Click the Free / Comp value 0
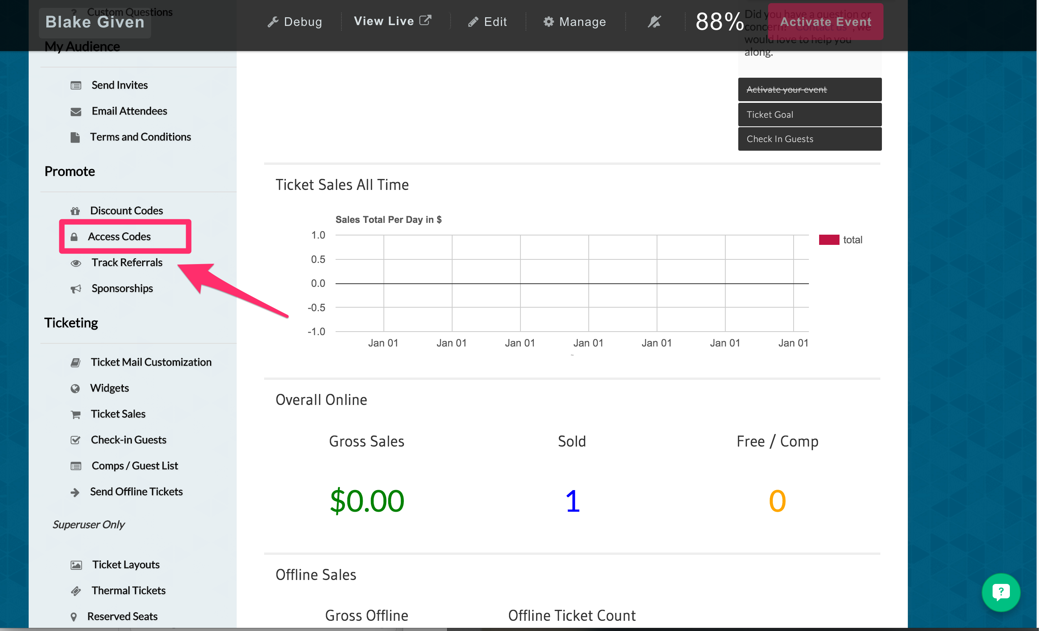 pyautogui.click(x=777, y=501)
